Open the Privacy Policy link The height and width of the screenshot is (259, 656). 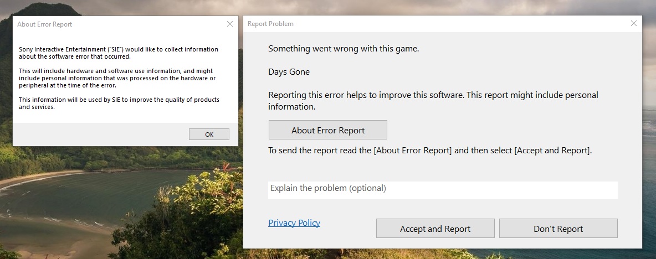[x=294, y=222]
